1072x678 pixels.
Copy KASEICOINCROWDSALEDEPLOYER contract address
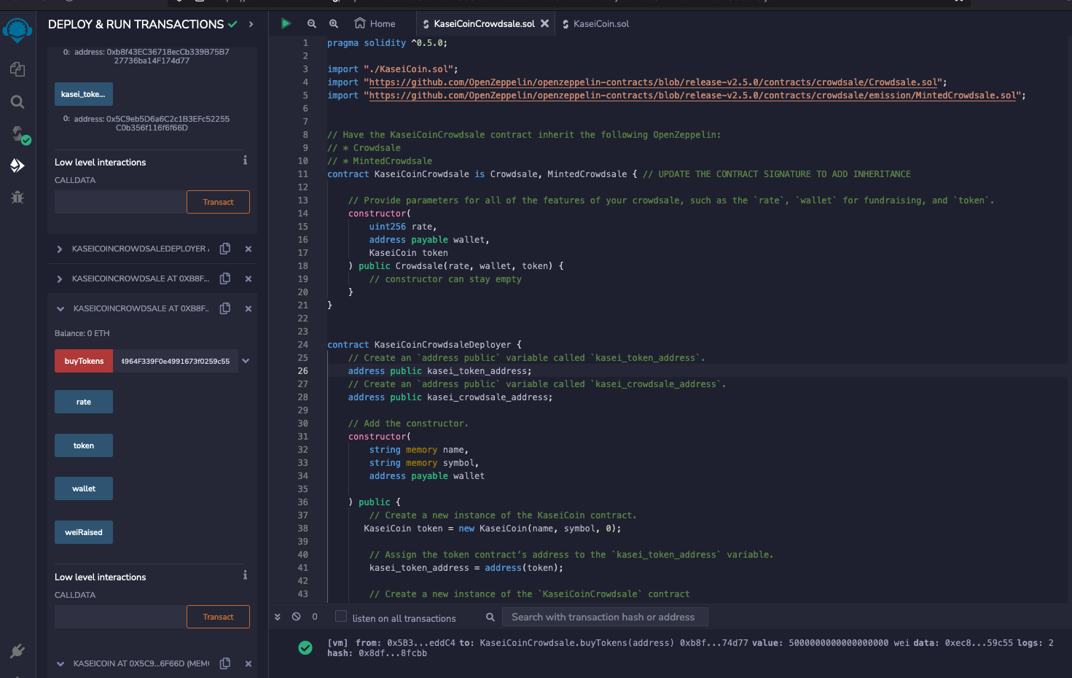click(x=225, y=249)
